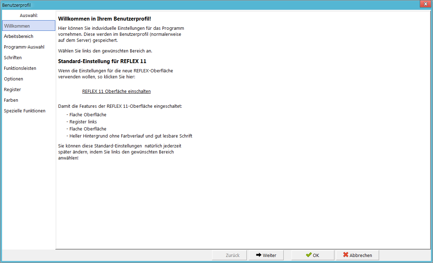Select Willkommen in the Auswahl list
Screen dimensions: 433x263
[x=28, y=26]
